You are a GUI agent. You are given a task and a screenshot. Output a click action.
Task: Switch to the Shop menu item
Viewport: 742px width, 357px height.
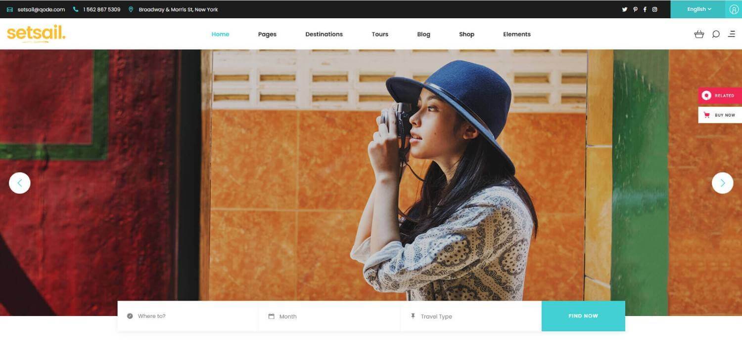(466, 34)
